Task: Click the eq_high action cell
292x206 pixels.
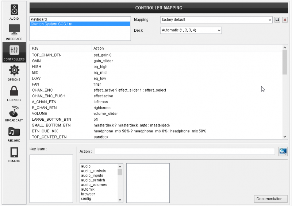Action: tap(100, 67)
